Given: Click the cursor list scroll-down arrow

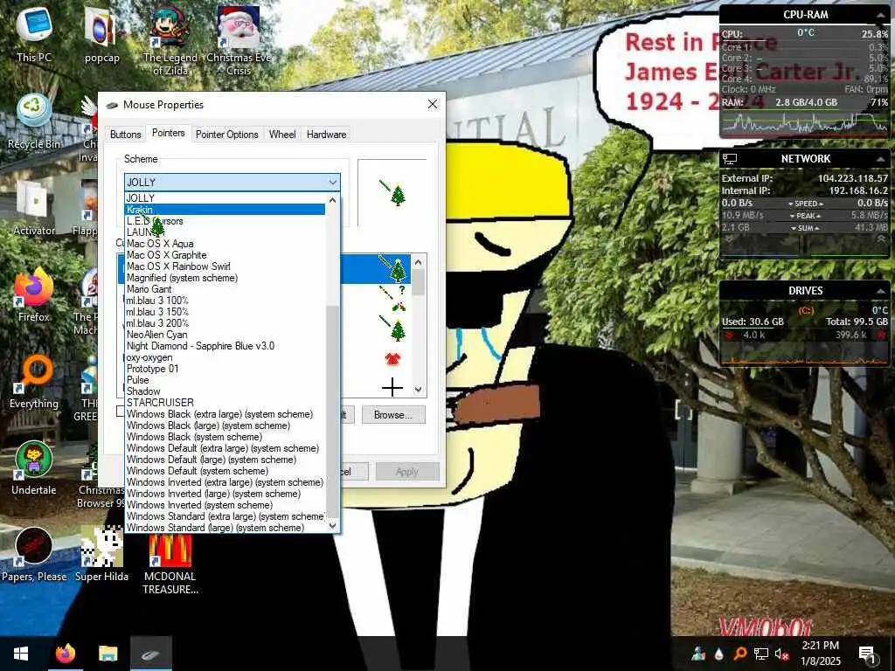Looking at the screenshot, I should 419,390.
